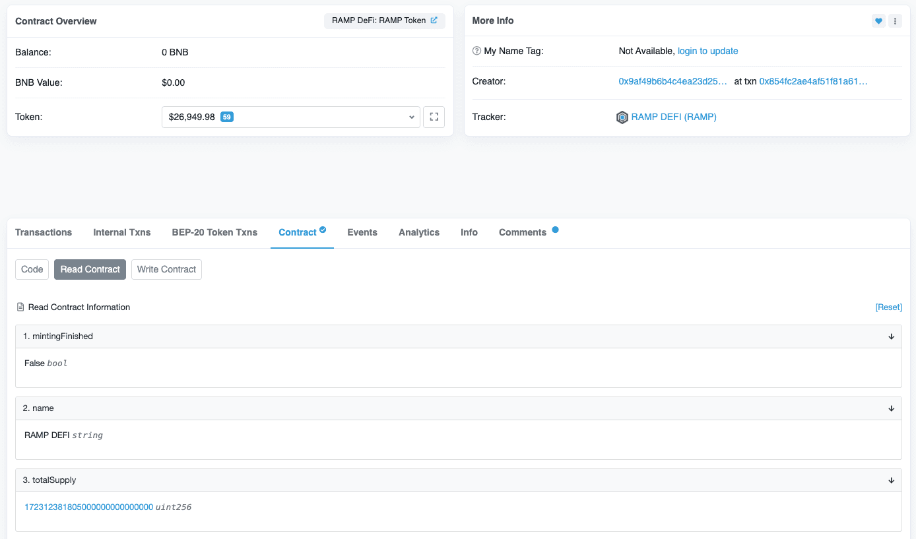
Task: Select the Write Contract button
Action: coord(166,269)
